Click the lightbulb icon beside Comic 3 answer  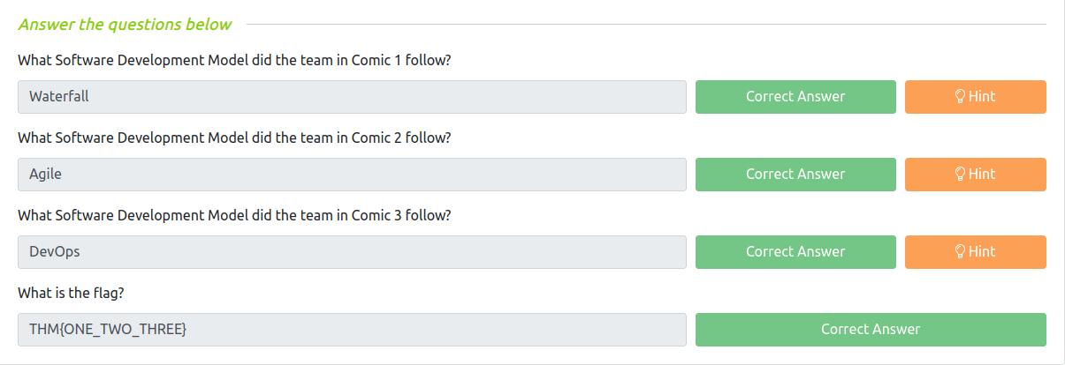pyautogui.click(x=960, y=252)
